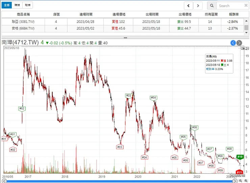Select the 聯亞 (3081.TW) row
This screenshot has width=250, height=183.
coord(123,22)
